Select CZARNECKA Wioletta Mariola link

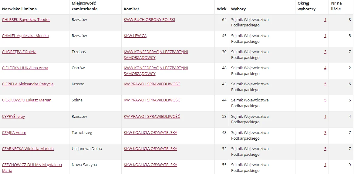28,149
